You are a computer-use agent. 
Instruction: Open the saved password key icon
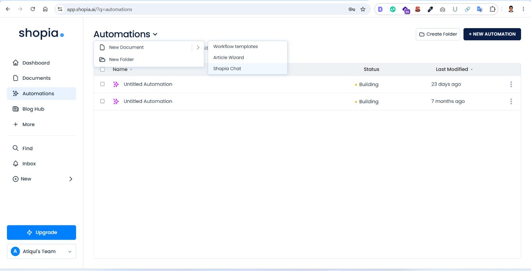[352, 9]
